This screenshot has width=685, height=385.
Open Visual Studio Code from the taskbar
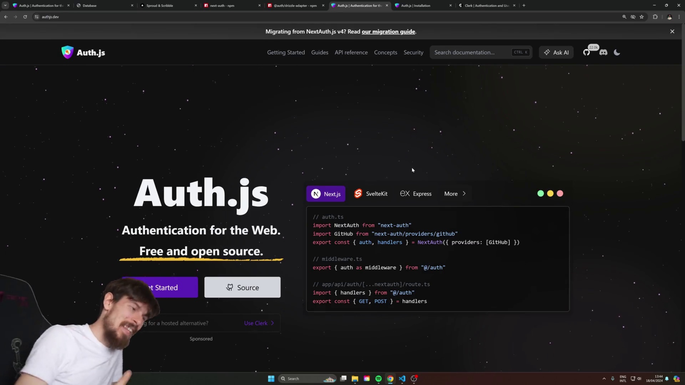(x=402, y=379)
